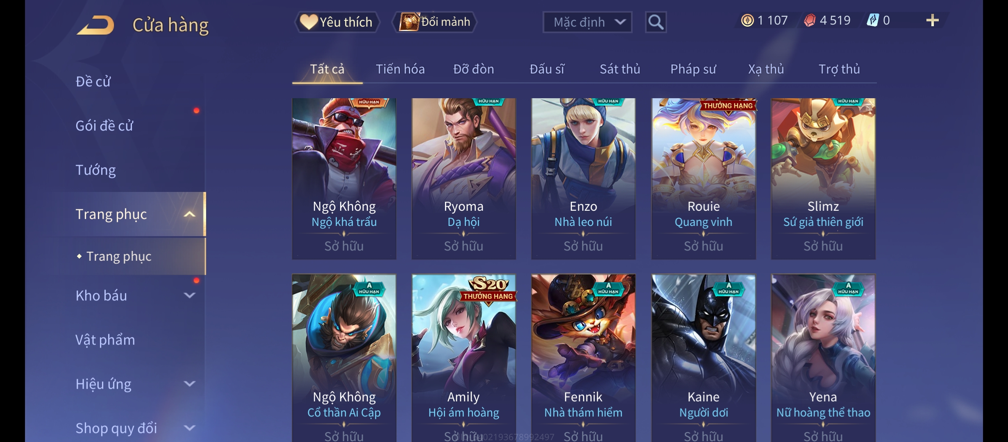The width and height of the screenshot is (1008, 442).
Task: Go to Gói đề cử menu
Action: click(x=104, y=126)
